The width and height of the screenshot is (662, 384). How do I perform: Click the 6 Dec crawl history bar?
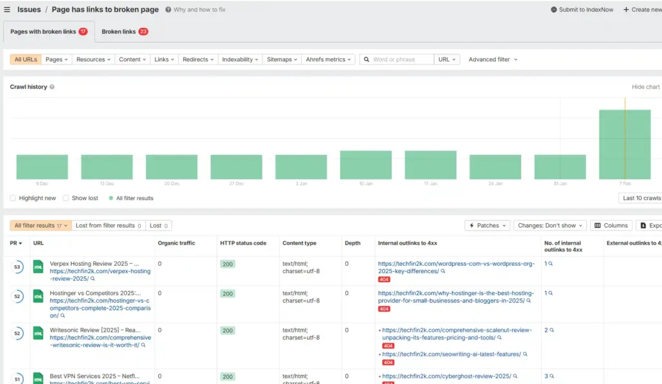point(42,167)
